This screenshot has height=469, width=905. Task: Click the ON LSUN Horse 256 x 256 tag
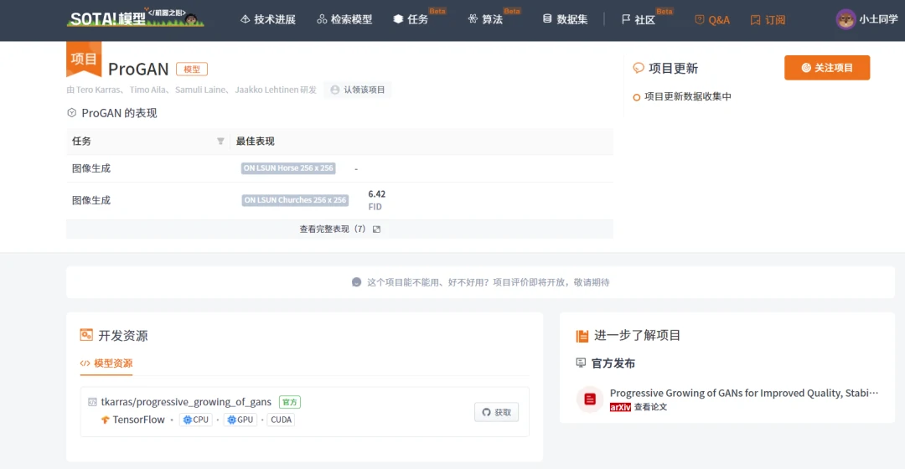coord(288,168)
